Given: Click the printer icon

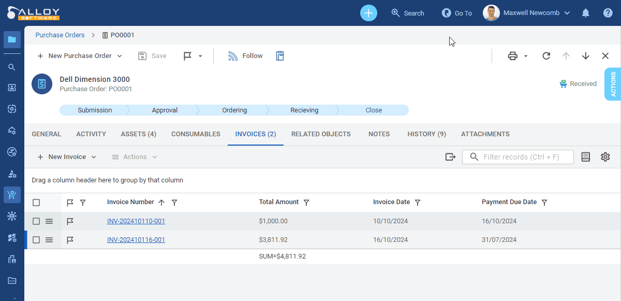Looking at the screenshot, I should click(x=512, y=56).
